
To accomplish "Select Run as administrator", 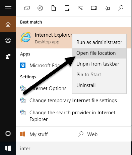I will [x=99, y=42].
